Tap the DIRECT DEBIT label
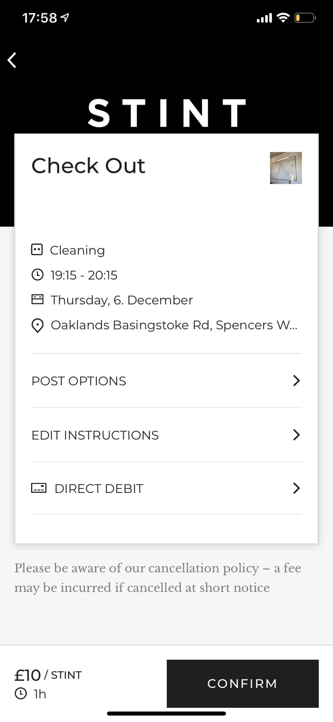333x722 pixels. click(99, 488)
